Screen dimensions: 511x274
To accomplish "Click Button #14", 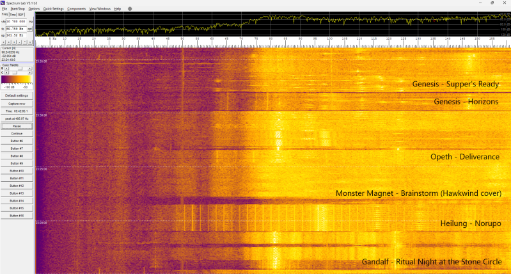I will [x=17, y=200].
